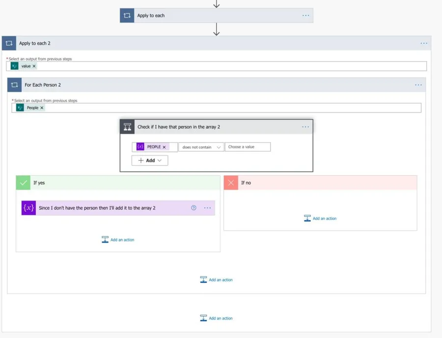
Task: Open the For Each Person 2 ellipsis menu
Action: pos(418,85)
